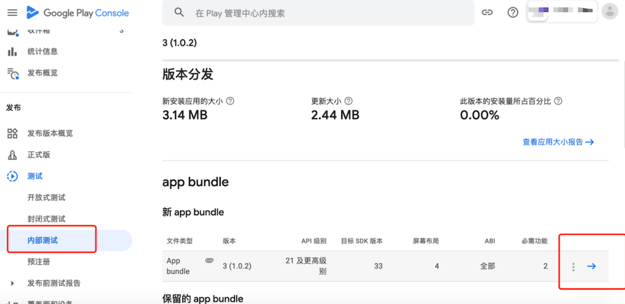Collapse the 测试 section in sidebar
625x304 pixels.
[12, 176]
